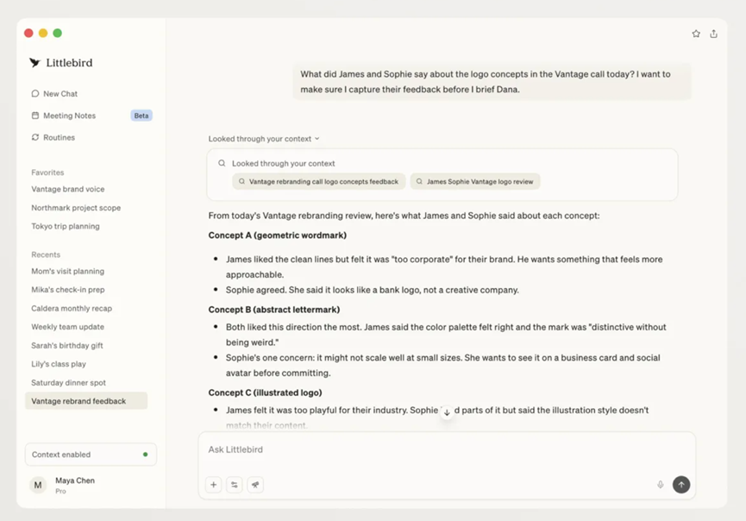The image size is (746, 521).
Task: Open Sarah's birthday gift chat
Action: [x=67, y=345]
